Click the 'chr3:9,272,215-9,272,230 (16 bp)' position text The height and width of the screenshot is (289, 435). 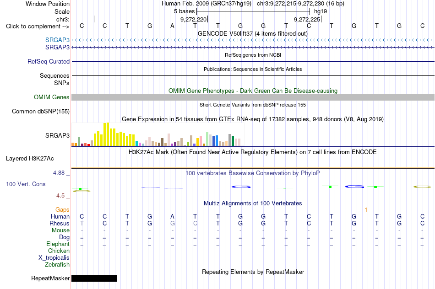point(300,4)
